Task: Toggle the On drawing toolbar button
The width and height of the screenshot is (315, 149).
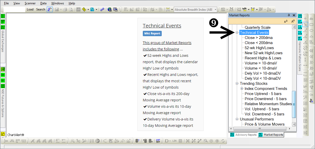Action: pos(311,95)
